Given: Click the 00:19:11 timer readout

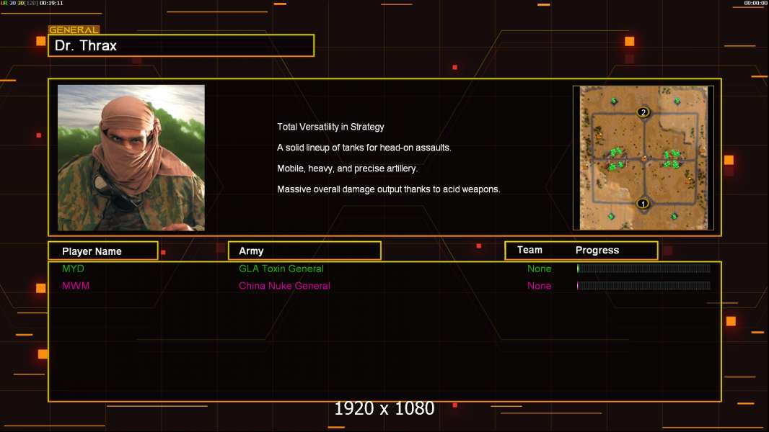Looking at the screenshot, I should pyautogui.click(x=51, y=3).
